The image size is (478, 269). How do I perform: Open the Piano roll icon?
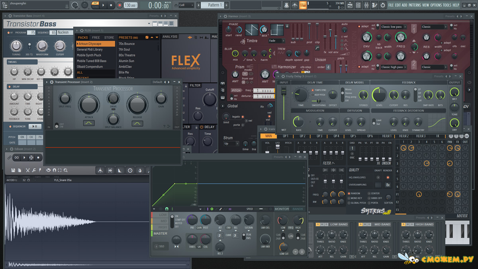click(374, 5)
